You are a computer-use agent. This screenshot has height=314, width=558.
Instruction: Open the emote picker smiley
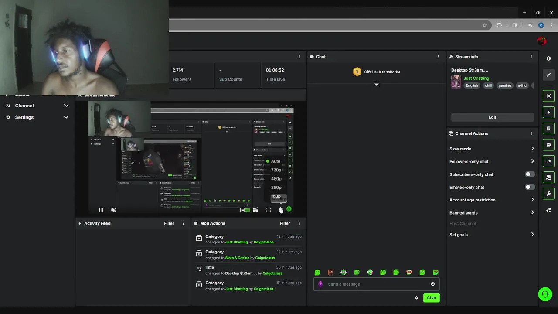pos(432,284)
